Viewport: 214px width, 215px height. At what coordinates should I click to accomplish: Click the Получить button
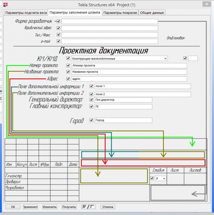tap(69, 207)
